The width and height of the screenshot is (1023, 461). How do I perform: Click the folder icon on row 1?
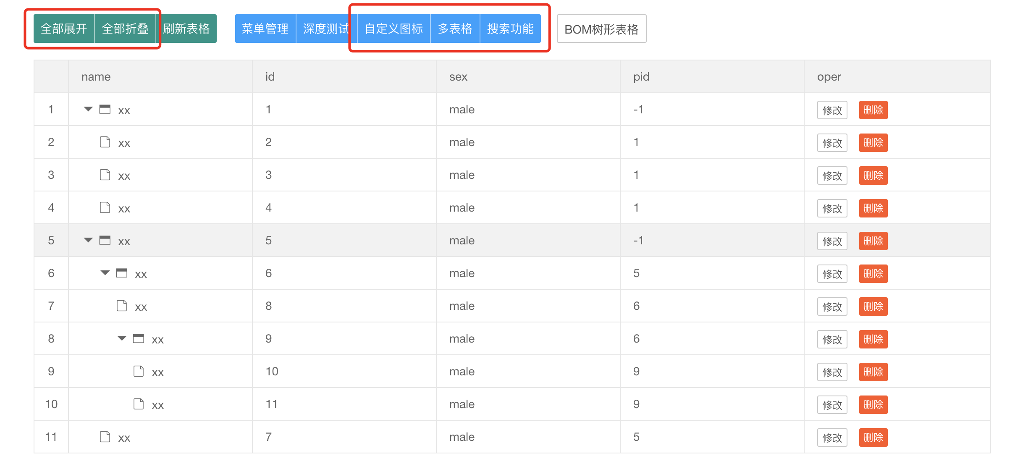click(x=105, y=109)
